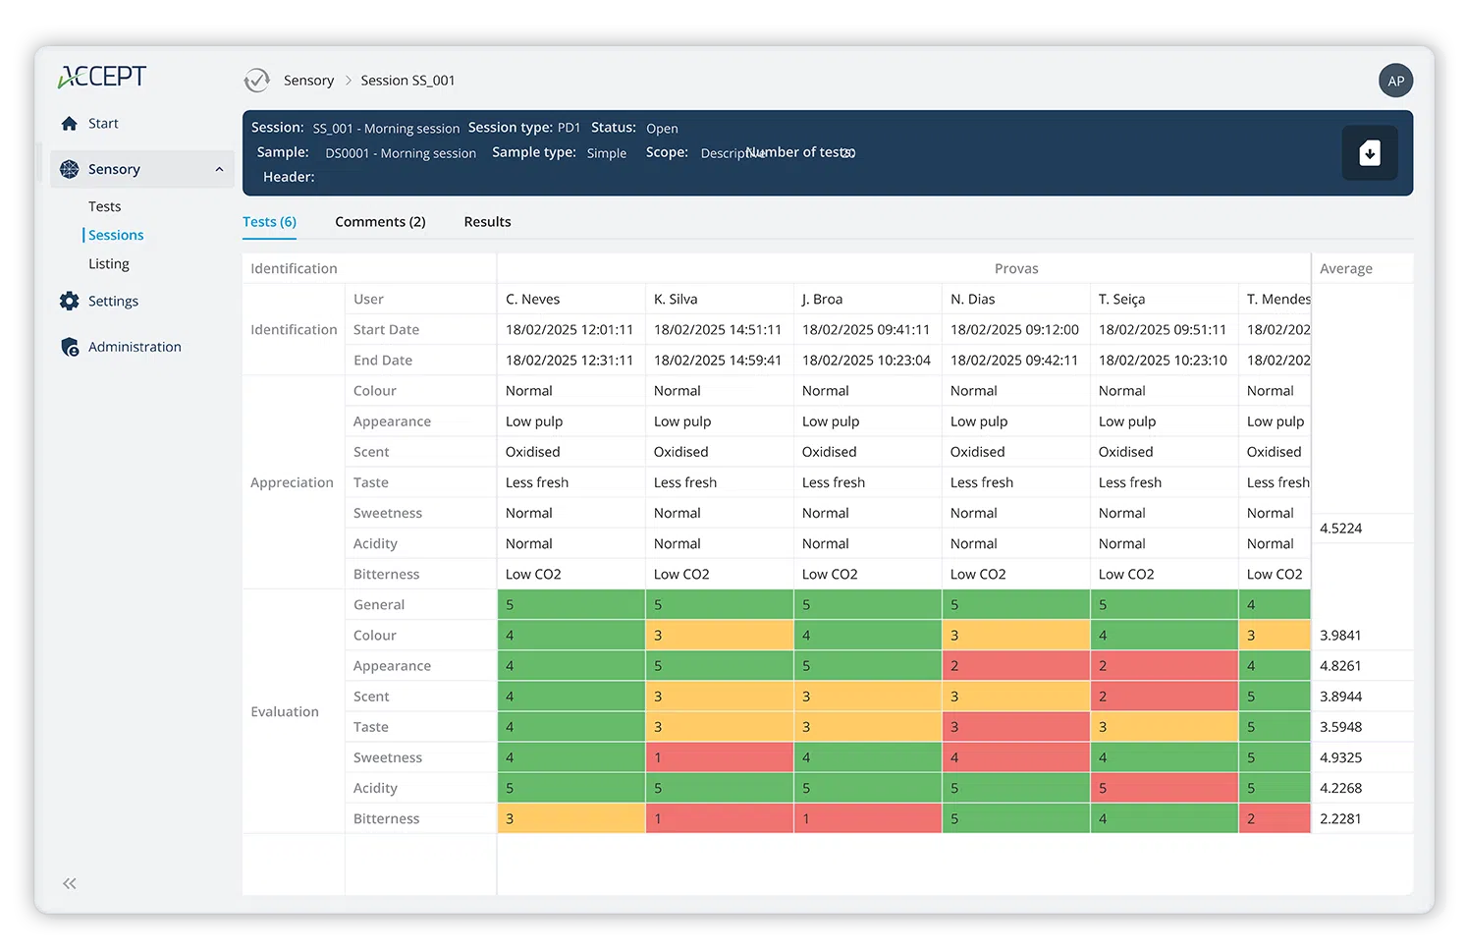Click end date 18/02/2025 10:23:04
1465x950 pixels.
(866, 360)
